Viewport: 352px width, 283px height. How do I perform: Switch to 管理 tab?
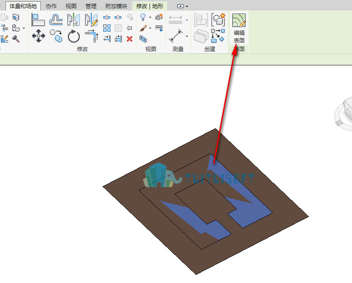coord(91,6)
